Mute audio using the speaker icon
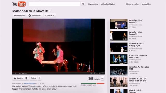 coord(20,73)
